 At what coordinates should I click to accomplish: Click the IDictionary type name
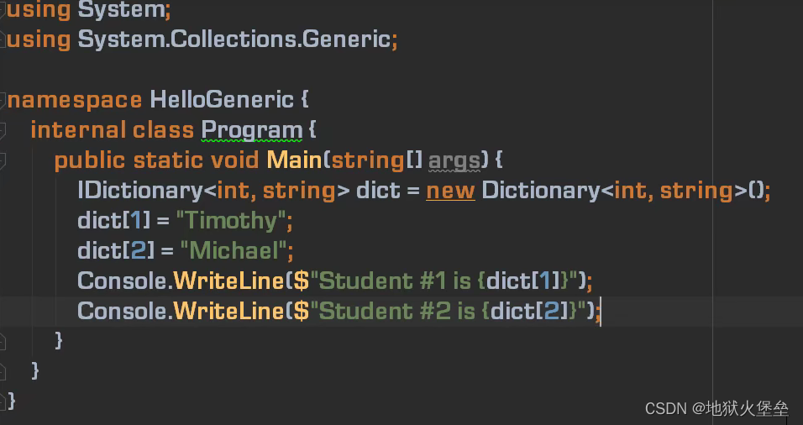tap(140, 191)
